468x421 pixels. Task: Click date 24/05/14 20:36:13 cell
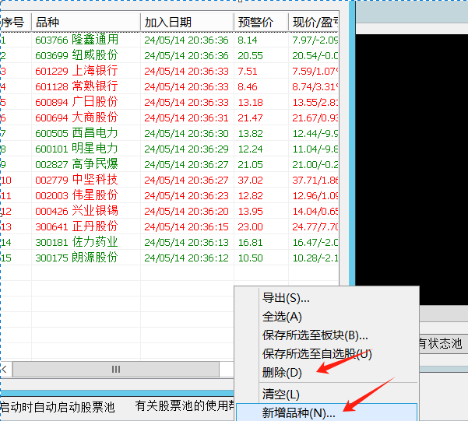186,242
